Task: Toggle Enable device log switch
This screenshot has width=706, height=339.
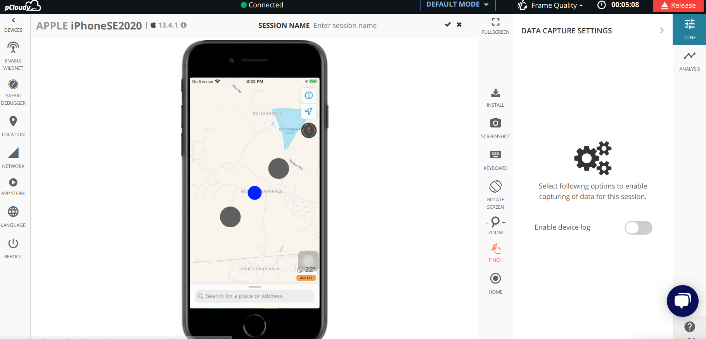Action: (638, 228)
